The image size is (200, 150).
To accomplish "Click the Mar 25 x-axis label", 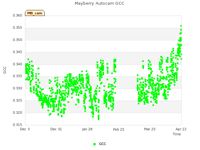I will [x=150, y=129].
